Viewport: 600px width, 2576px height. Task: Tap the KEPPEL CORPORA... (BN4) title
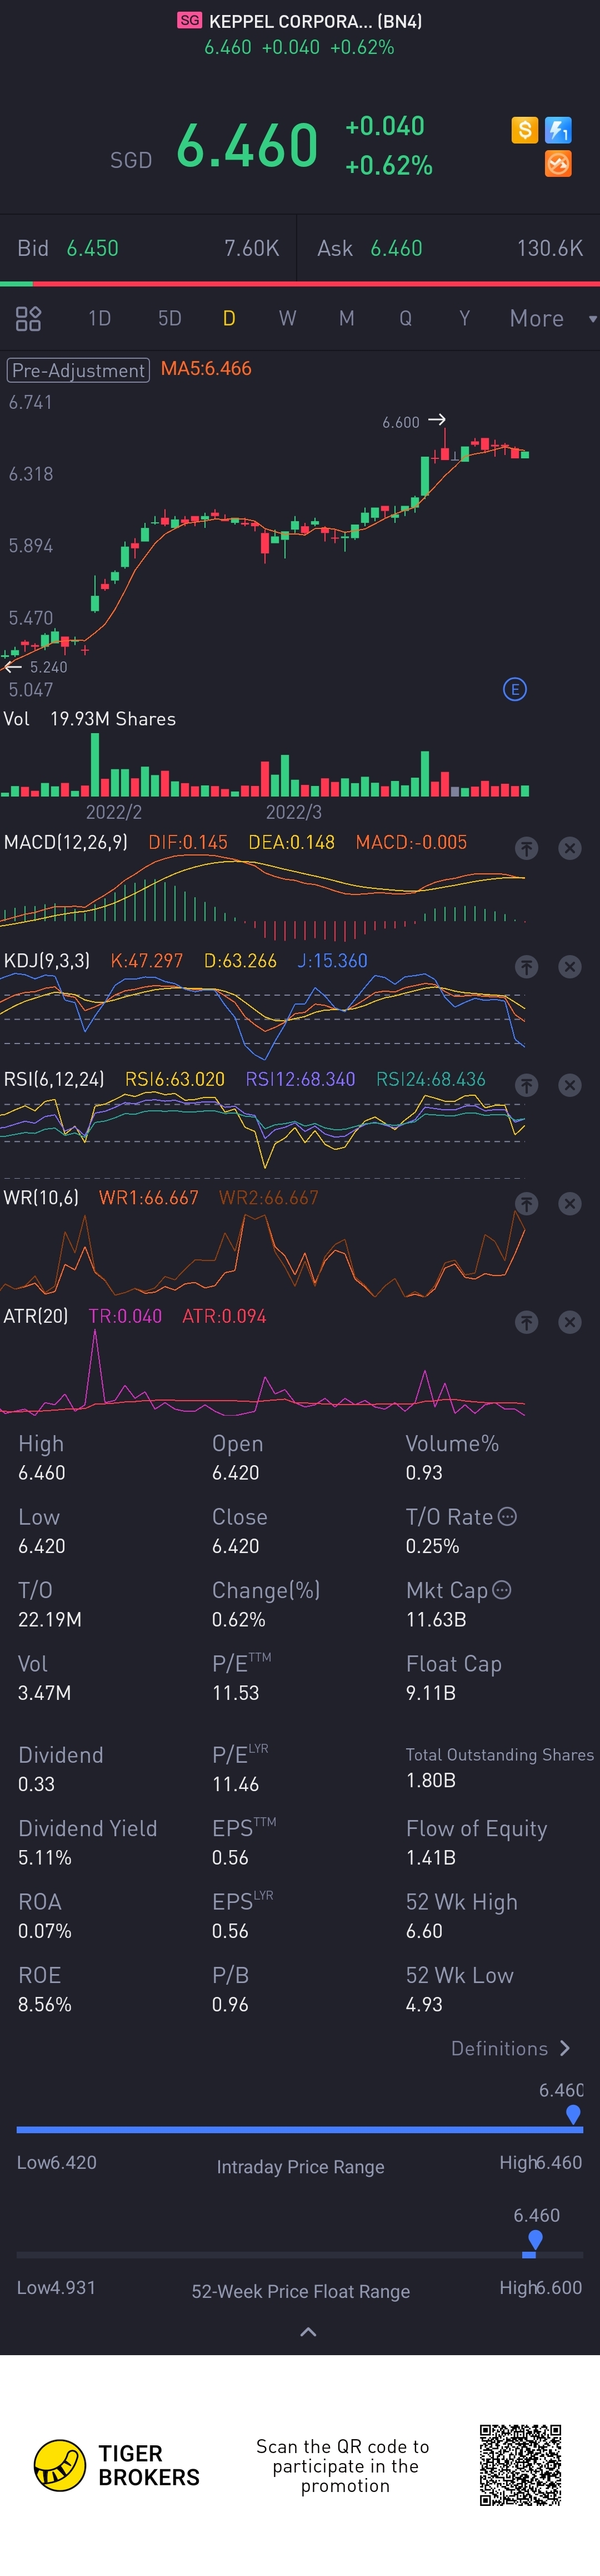316,21
